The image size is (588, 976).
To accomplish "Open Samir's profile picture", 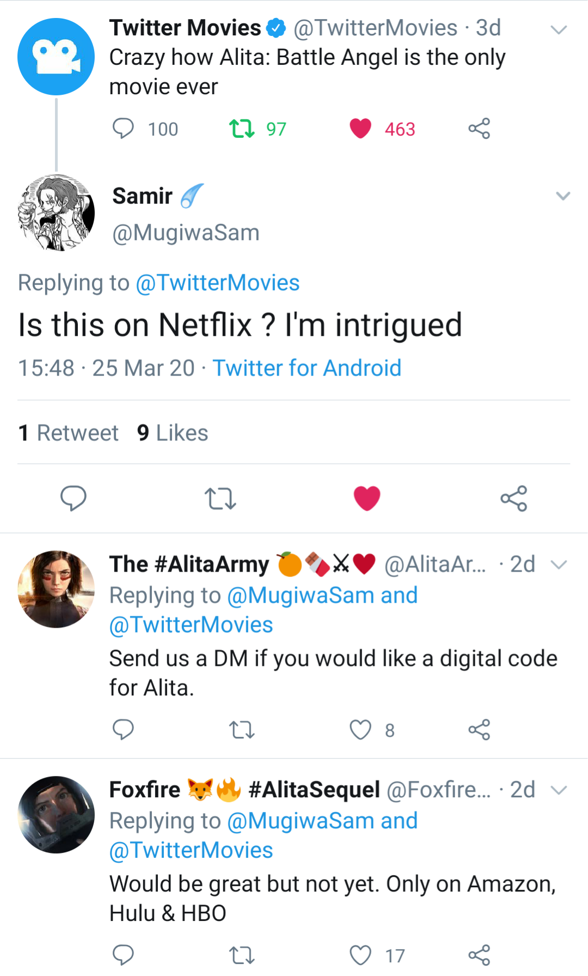I will tap(56, 213).
